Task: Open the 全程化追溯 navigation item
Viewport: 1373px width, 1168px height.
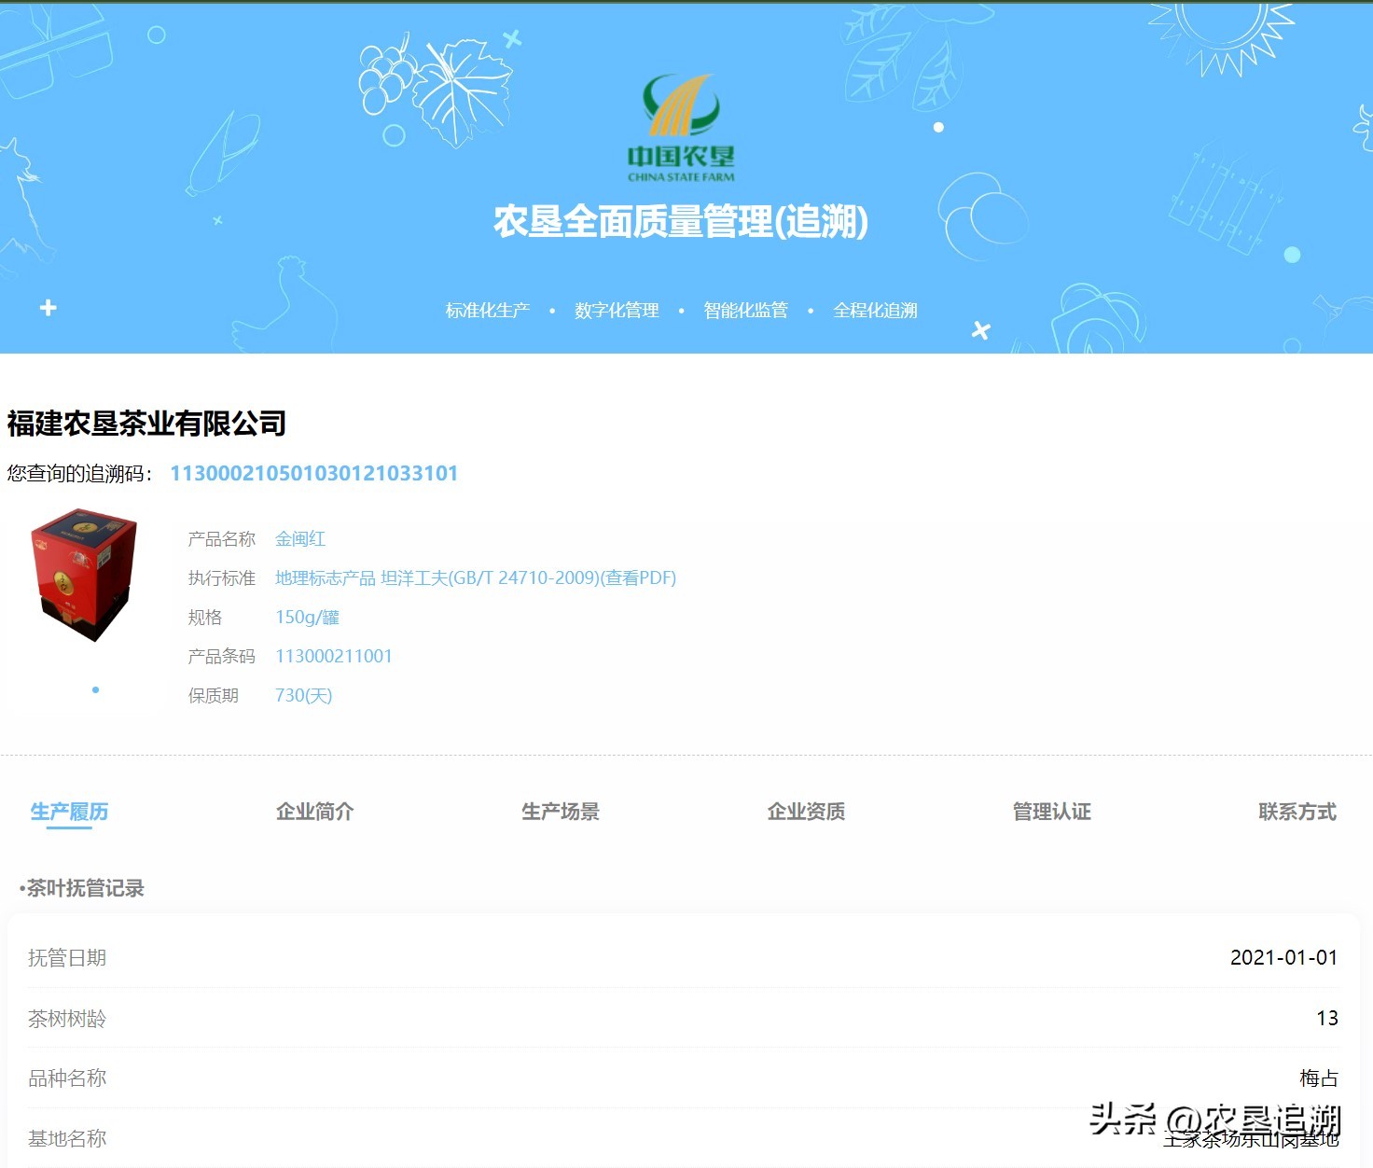Action: click(x=875, y=310)
